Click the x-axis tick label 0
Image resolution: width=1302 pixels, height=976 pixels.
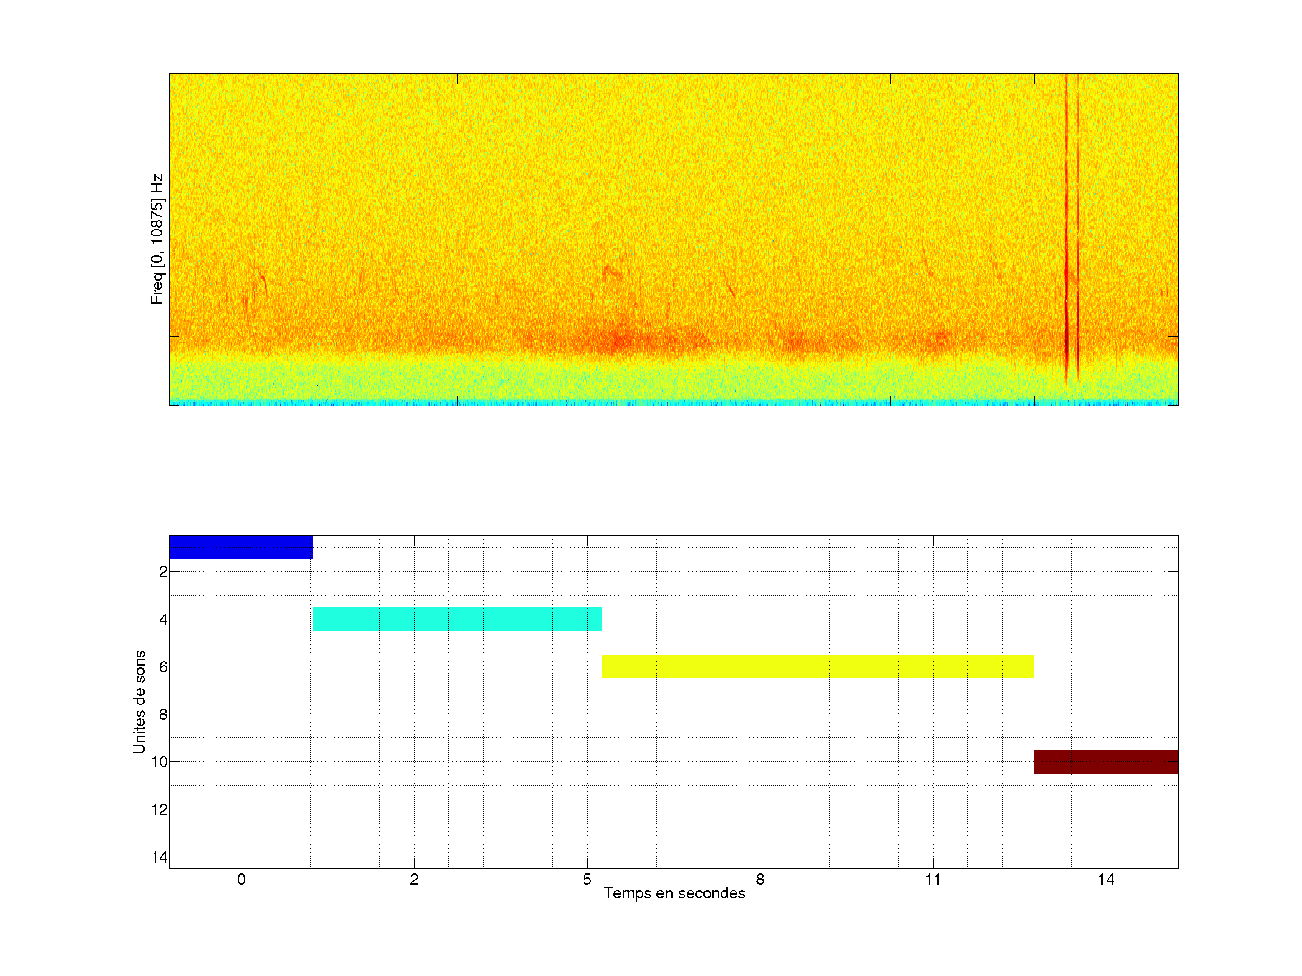coord(241,879)
